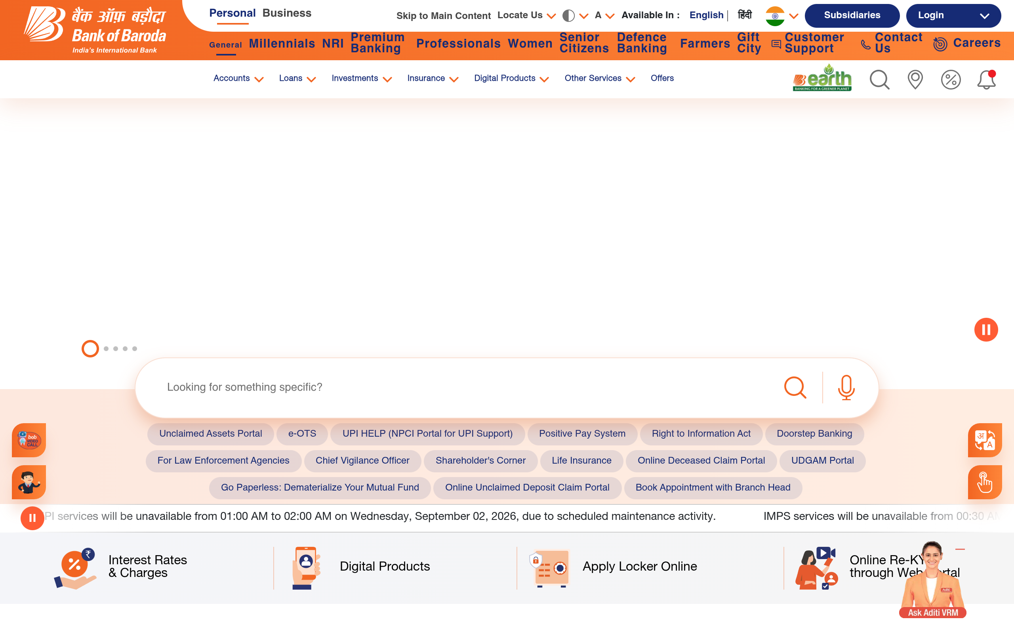Viewport: 1014px width, 634px height.
Task: Open the UDGAM Portal chip
Action: (822, 460)
